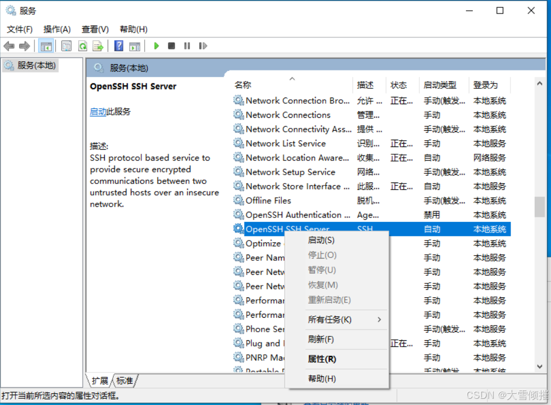
Task: Sort by the 启动类型 column header
Action: tap(444, 85)
